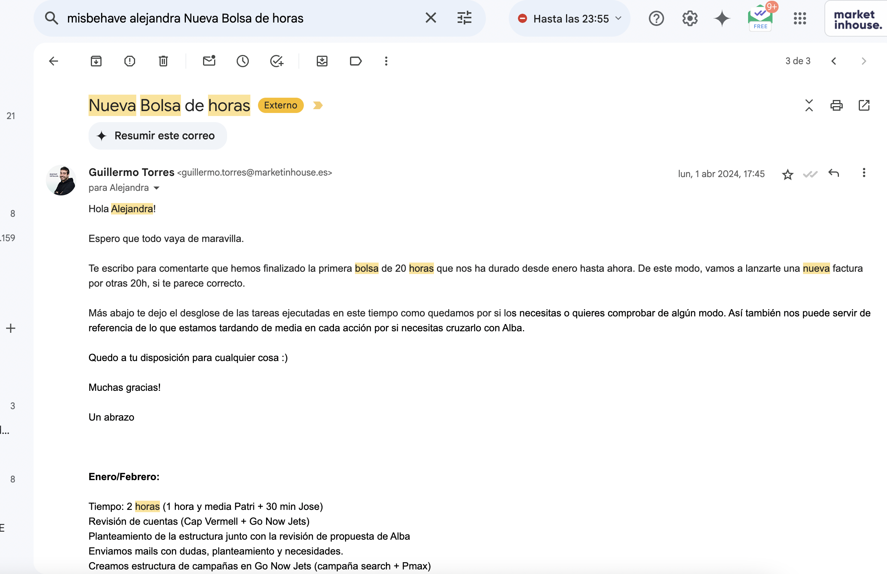Open the labels icon in the toolbar
Viewport: 887px width, 574px height.
click(x=356, y=61)
